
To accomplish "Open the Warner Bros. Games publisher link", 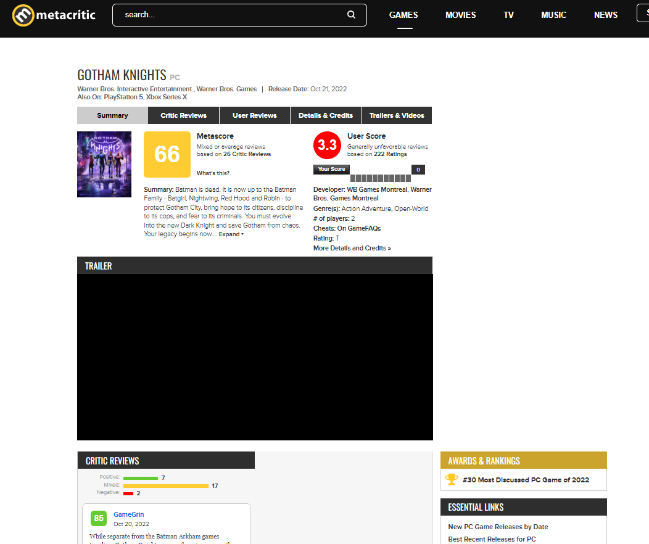I will pyautogui.click(x=226, y=89).
